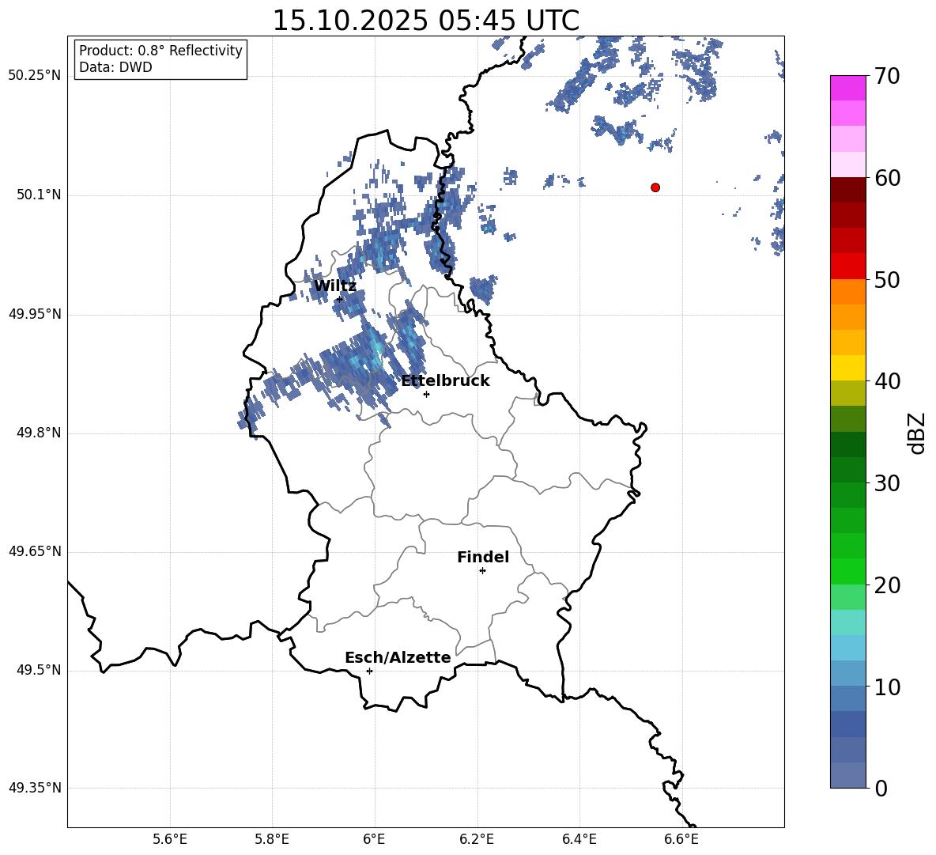Click the 6°E longitude label
The width and height of the screenshot is (936, 855).
[x=374, y=839]
